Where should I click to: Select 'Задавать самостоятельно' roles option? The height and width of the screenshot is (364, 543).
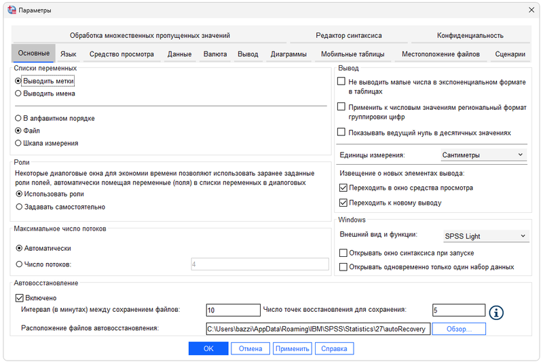coord(18,207)
